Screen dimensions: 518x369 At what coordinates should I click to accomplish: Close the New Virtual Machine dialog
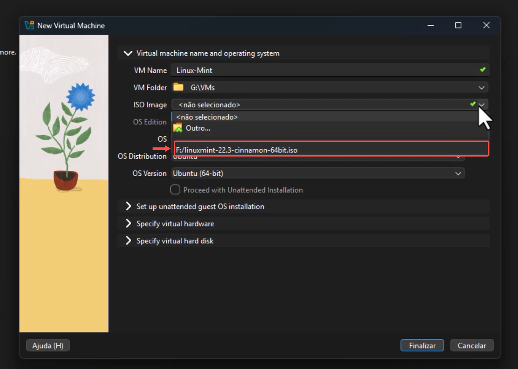click(x=486, y=25)
